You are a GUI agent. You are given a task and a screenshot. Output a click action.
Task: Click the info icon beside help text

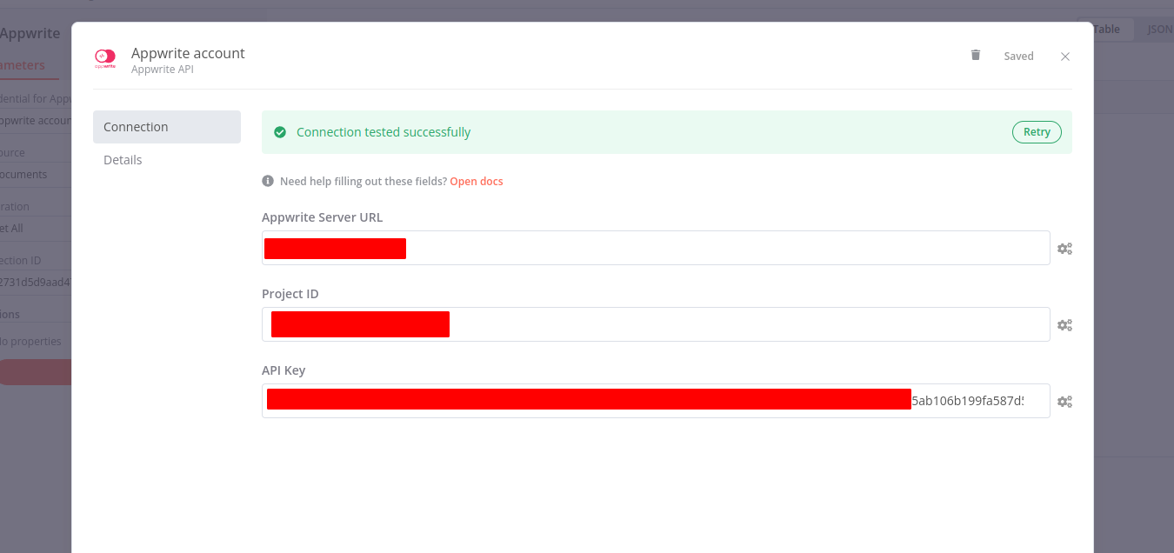[x=268, y=181]
